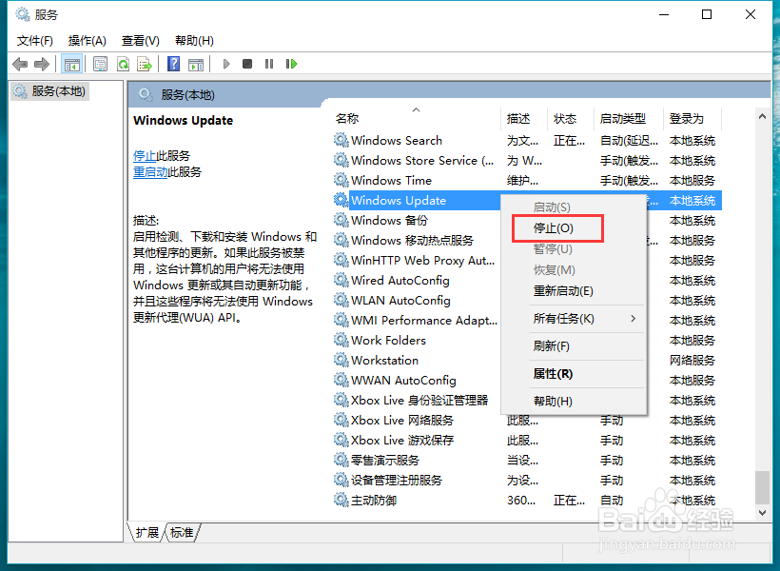Open the 查看(V) menu
Screen dimensions: 780x571
coord(140,40)
